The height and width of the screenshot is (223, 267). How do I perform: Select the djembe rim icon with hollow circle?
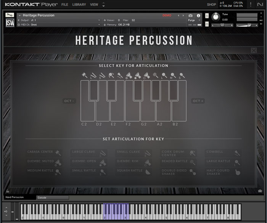click(146, 75)
